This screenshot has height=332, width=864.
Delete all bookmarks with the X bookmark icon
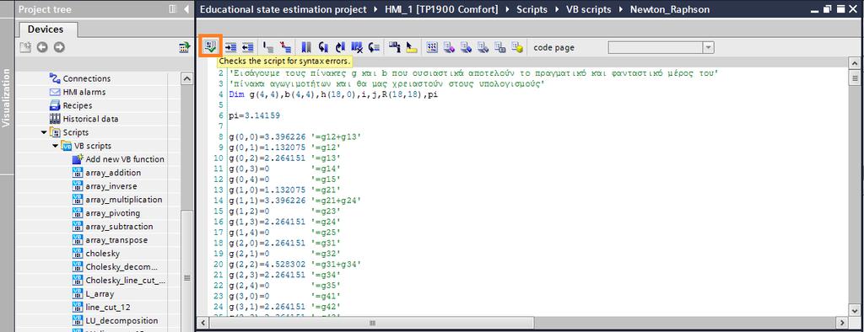[357, 48]
